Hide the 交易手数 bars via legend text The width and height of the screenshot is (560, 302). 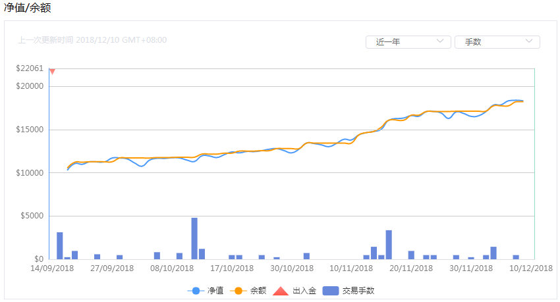pyautogui.click(x=358, y=290)
